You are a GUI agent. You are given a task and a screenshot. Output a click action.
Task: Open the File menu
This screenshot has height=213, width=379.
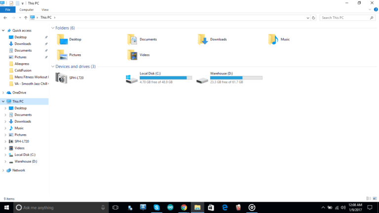point(8,9)
